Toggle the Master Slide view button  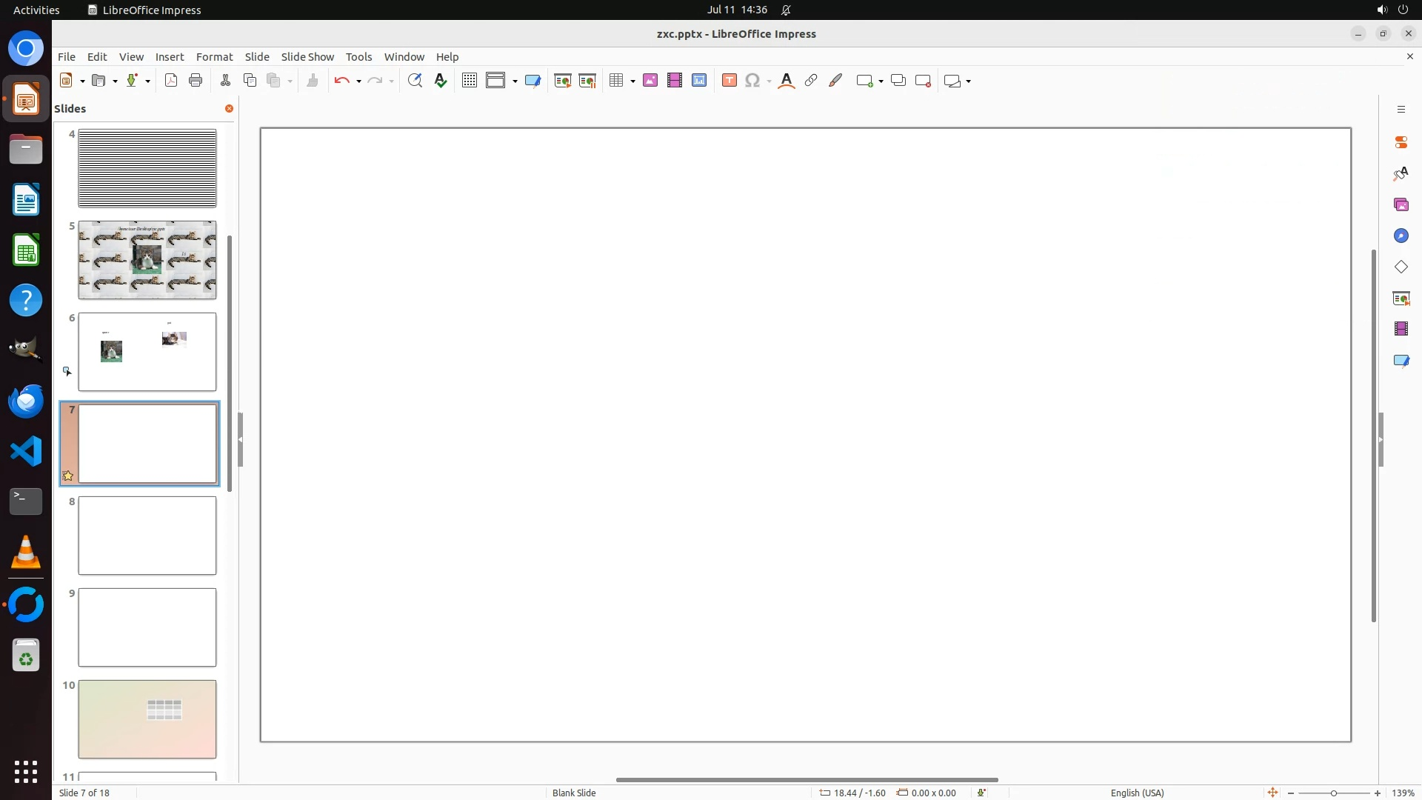tap(533, 81)
